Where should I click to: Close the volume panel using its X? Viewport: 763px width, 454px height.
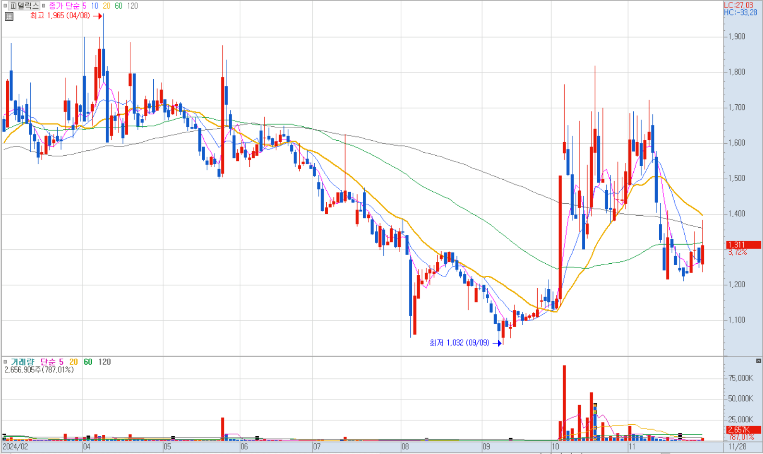pos(759,361)
